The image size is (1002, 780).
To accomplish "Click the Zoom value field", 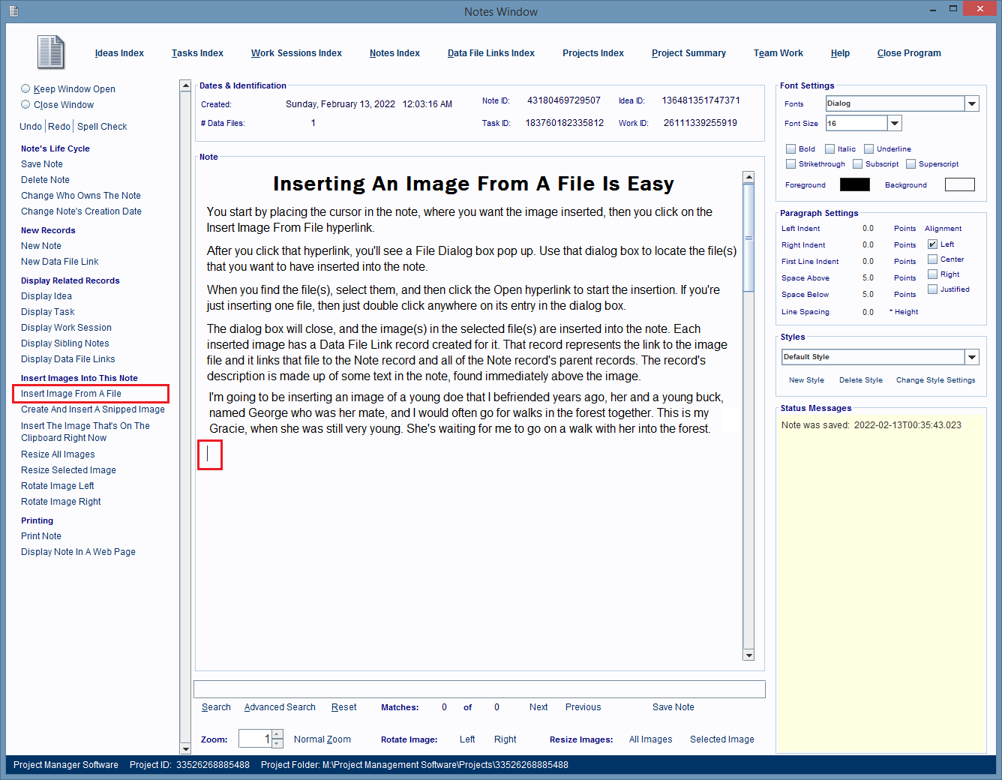I will point(255,739).
